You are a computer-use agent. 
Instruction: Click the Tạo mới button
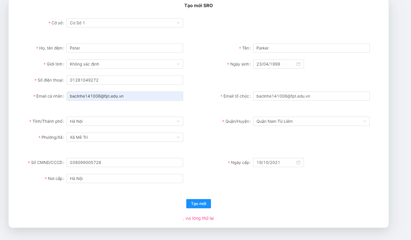pyautogui.click(x=198, y=203)
